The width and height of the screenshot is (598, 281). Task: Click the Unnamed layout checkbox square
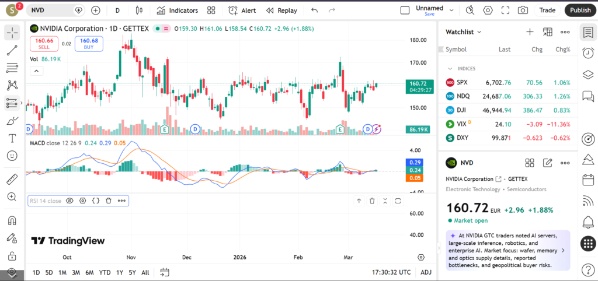click(x=405, y=10)
